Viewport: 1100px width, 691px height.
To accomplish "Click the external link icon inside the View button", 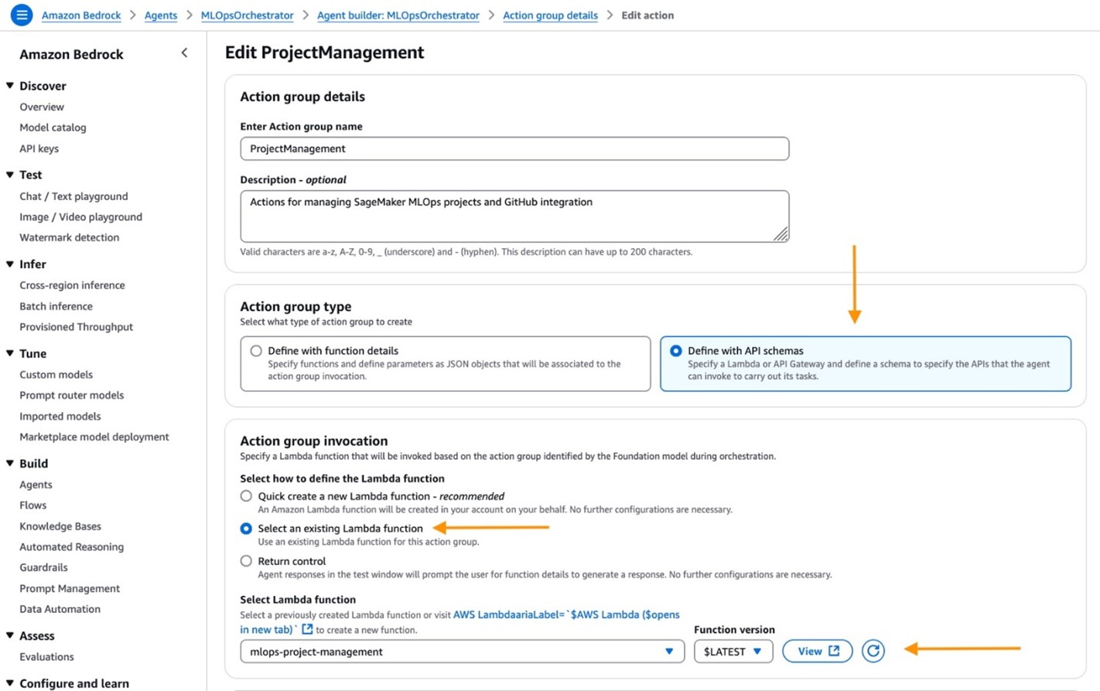I will (833, 651).
